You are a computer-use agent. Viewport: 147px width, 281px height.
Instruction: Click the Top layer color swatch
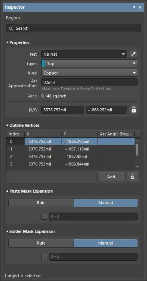pyautogui.click(x=43, y=64)
